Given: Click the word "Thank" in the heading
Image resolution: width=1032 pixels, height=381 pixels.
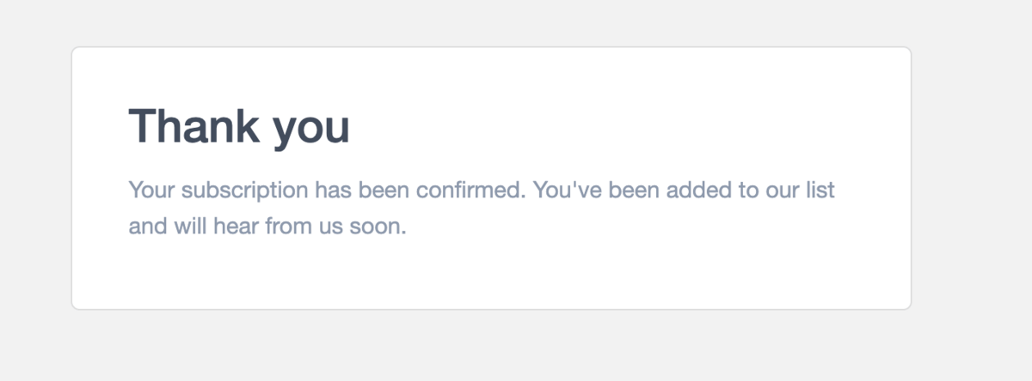Looking at the screenshot, I should [x=193, y=127].
